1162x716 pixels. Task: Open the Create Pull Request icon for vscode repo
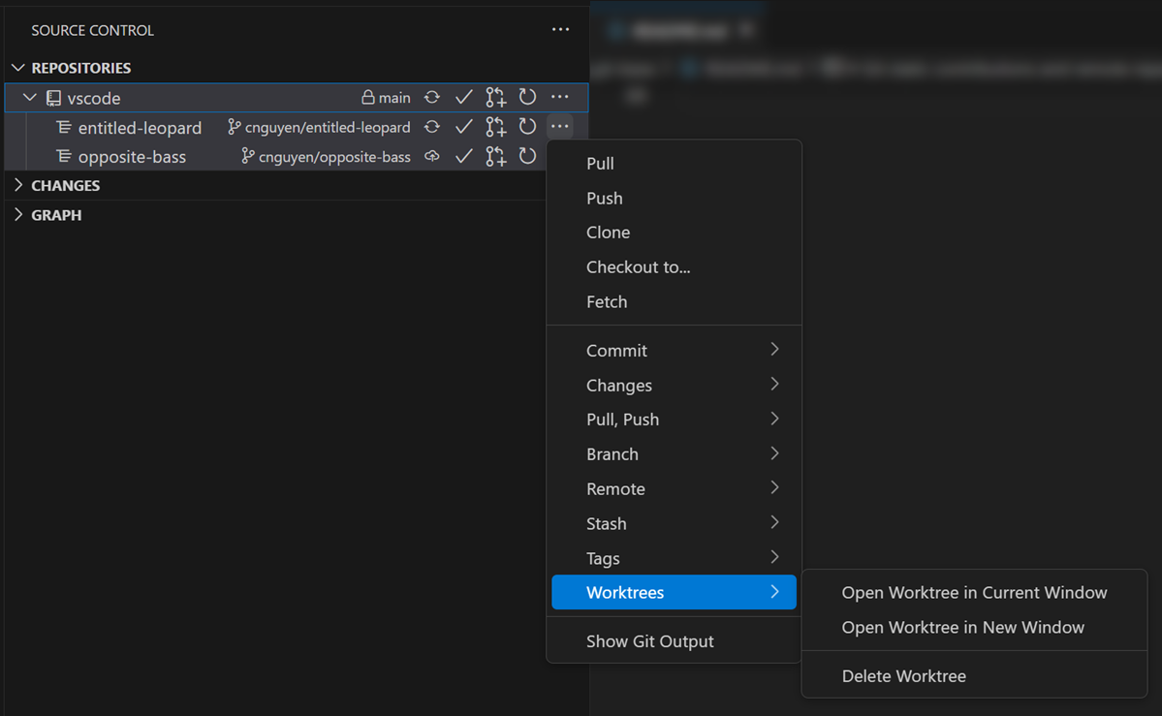(495, 97)
